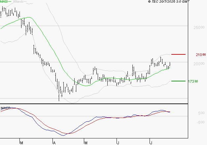Click the MA20 legend label
The height and width of the screenshot is (145, 207).
[x=4, y=2]
